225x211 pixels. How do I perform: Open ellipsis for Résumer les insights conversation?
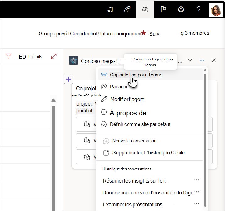pos(196,180)
